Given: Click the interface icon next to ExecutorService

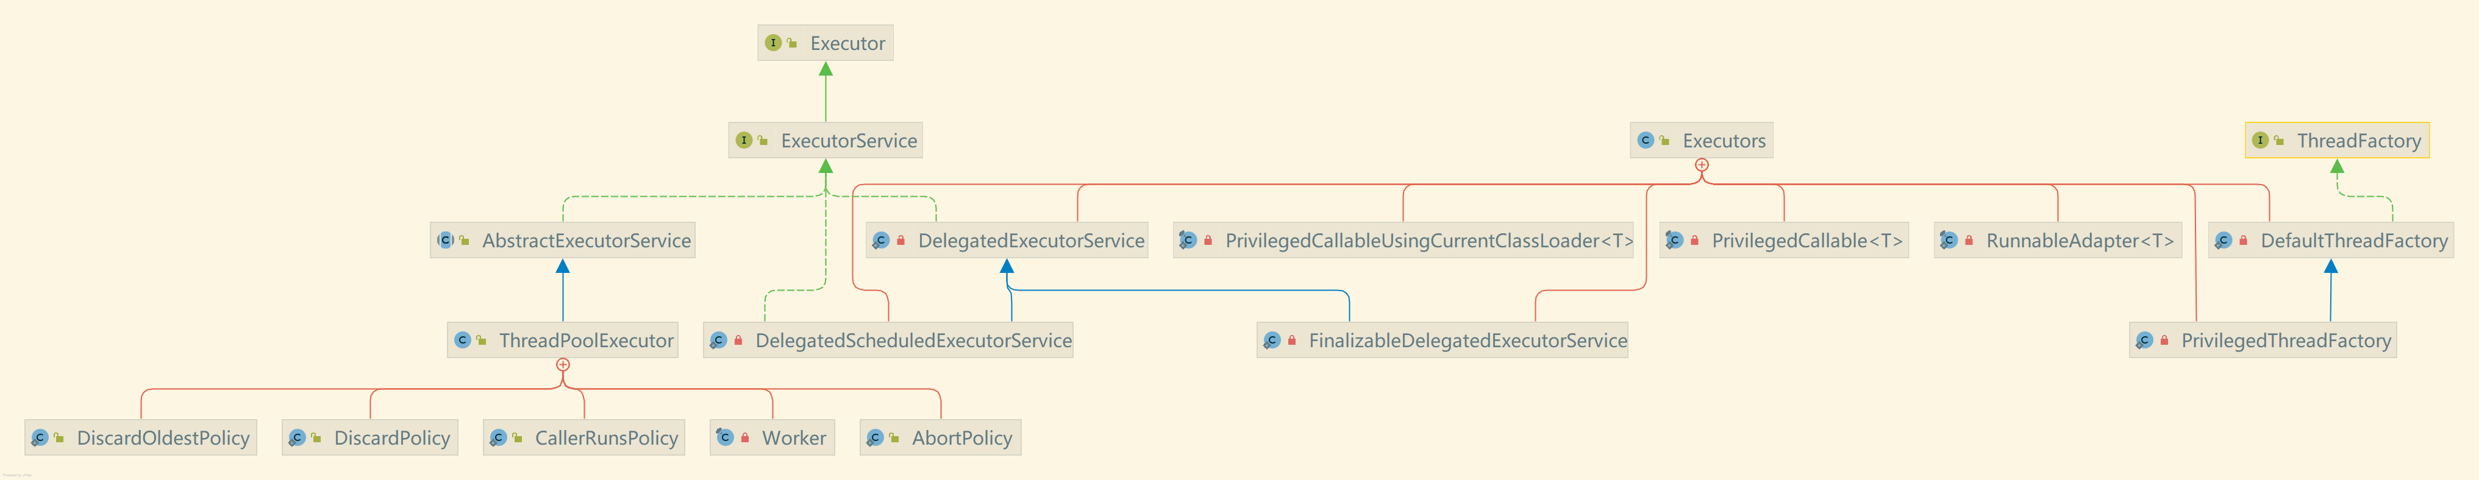Looking at the screenshot, I should (744, 141).
